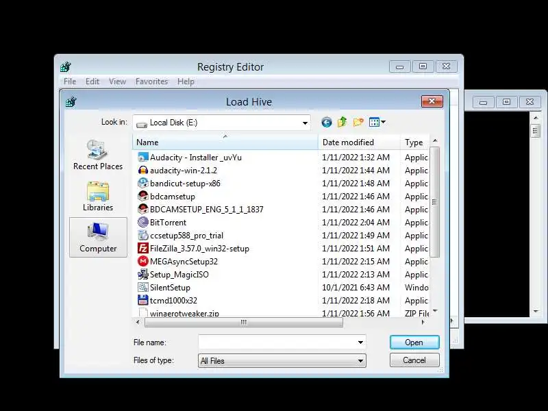Image resolution: width=548 pixels, height=411 pixels.
Task: Click the file list scroll right arrow
Action: pos(423,322)
